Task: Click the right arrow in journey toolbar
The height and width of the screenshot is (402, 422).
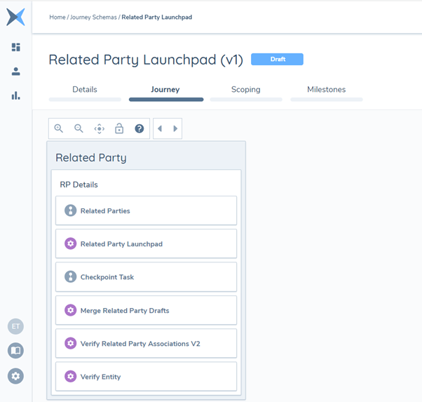Action: tap(175, 128)
